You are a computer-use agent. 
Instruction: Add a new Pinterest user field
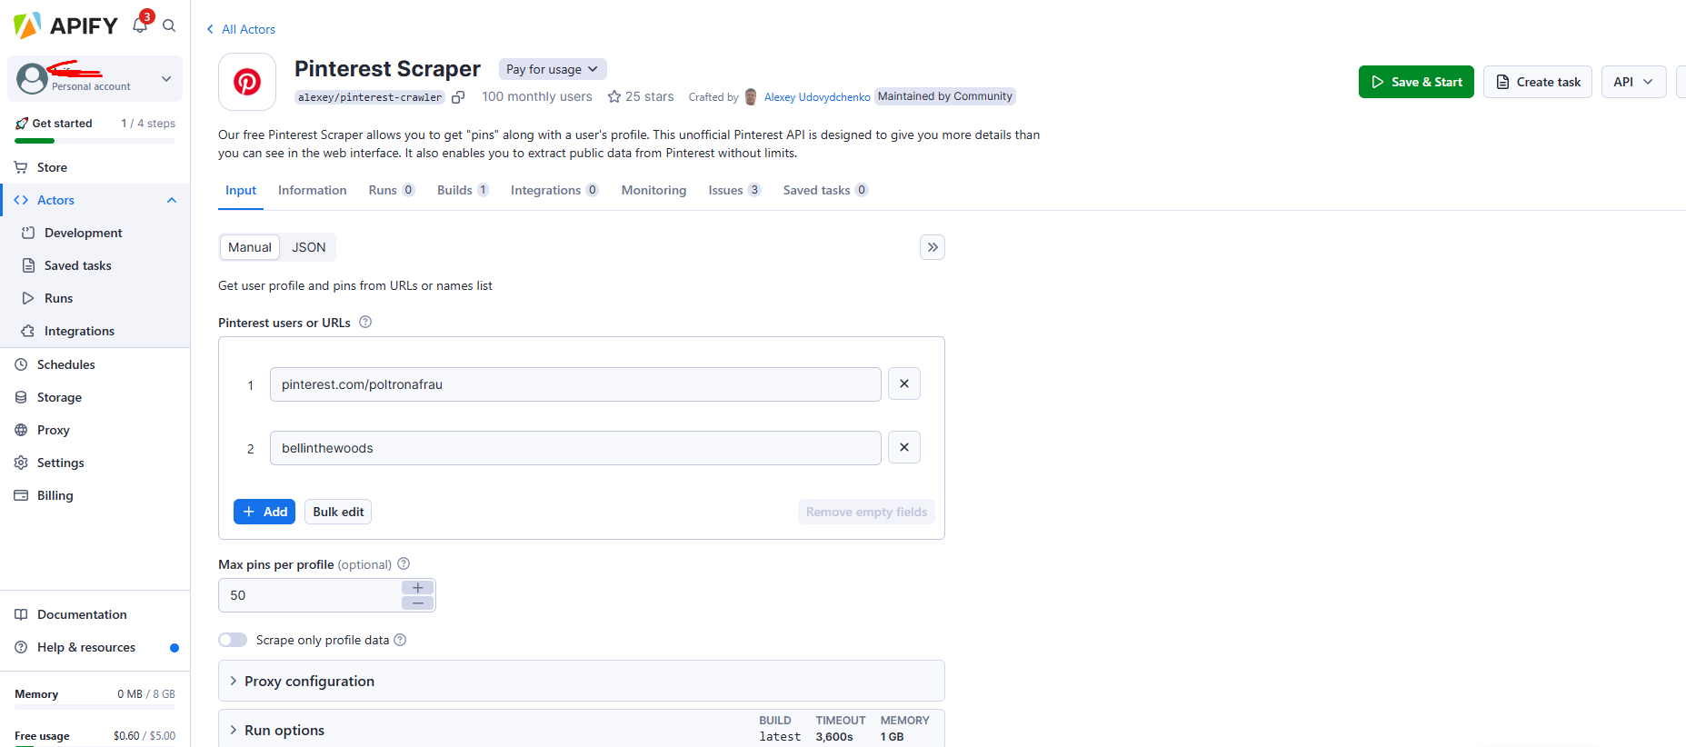(x=264, y=512)
